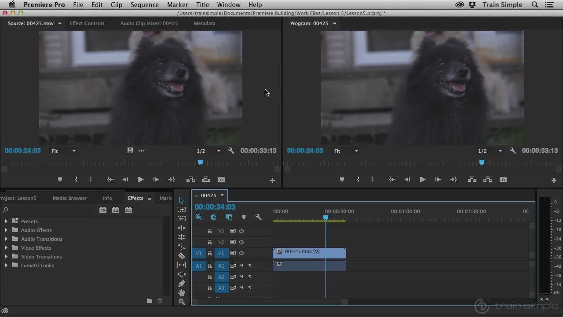The image size is (563, 317).
Task: Select the Ripple Edit tool
Action: click(182, 228)
